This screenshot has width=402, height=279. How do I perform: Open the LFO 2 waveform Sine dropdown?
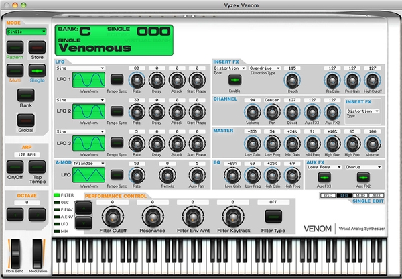(x=80, y=100)
